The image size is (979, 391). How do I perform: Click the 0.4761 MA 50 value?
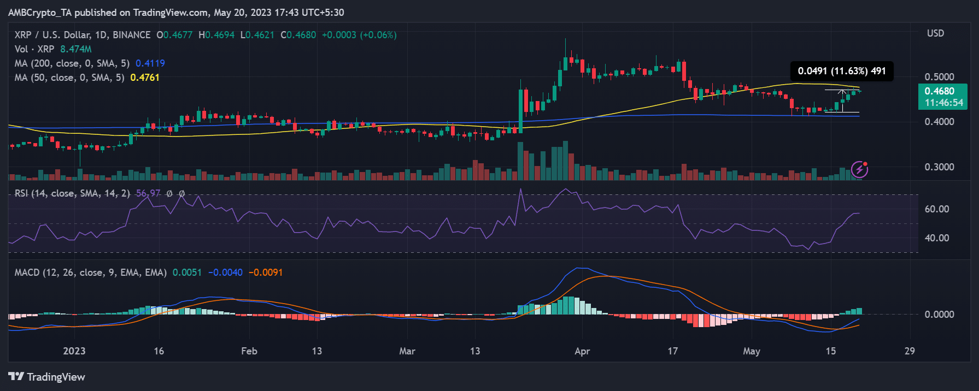pos(145,78)
